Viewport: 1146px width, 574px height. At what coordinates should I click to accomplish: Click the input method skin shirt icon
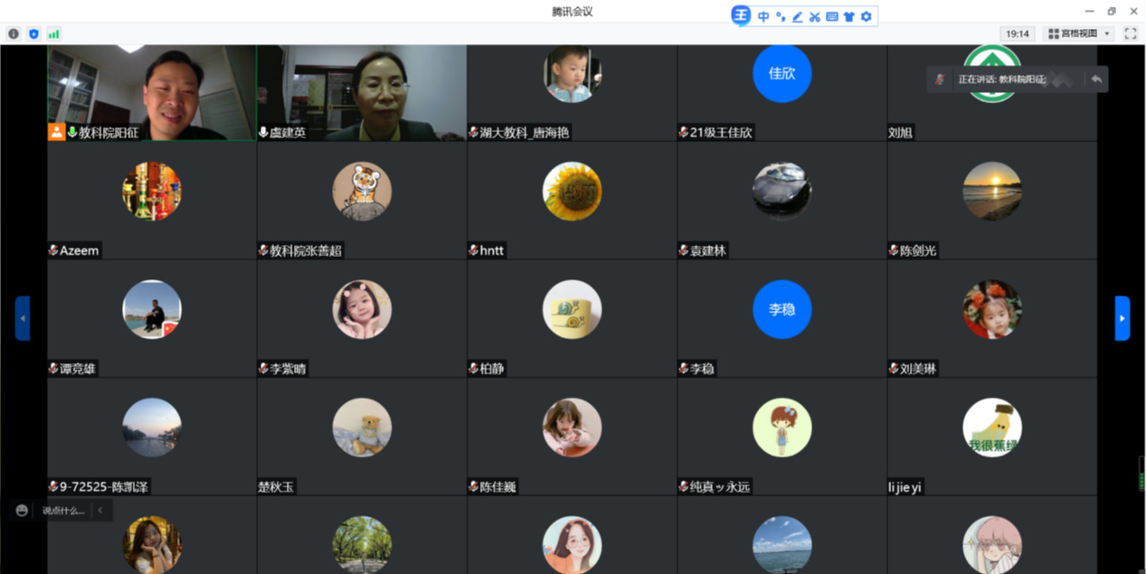tap(848, 16)
